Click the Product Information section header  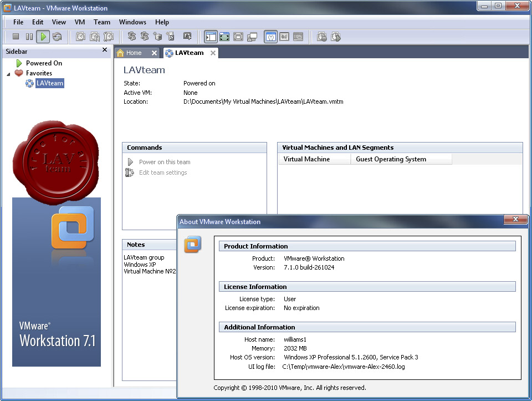pos(367,246)
